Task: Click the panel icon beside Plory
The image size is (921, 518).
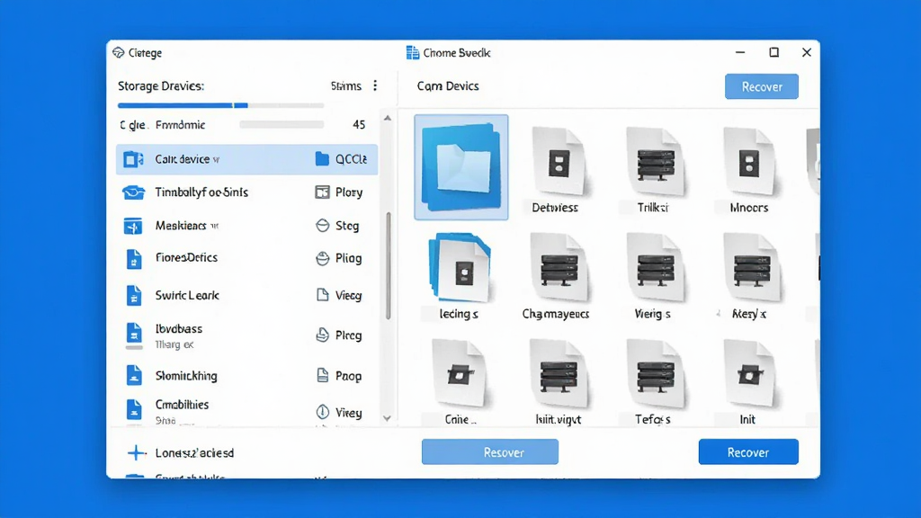Action: coord(322,192)
